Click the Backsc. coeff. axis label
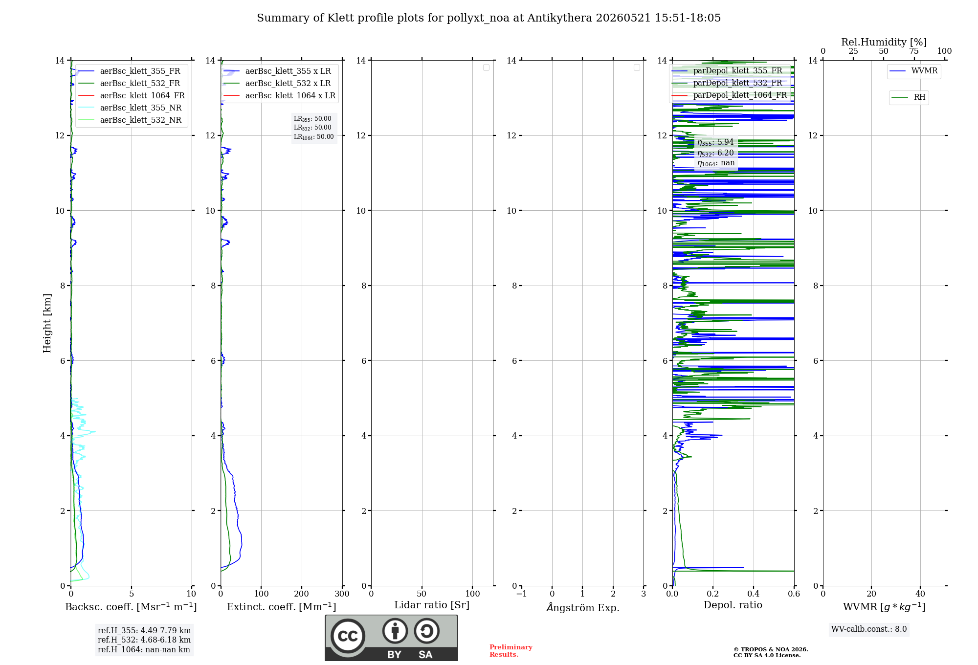The height and width of the screenshot is (665, 978). click(131, 607)
